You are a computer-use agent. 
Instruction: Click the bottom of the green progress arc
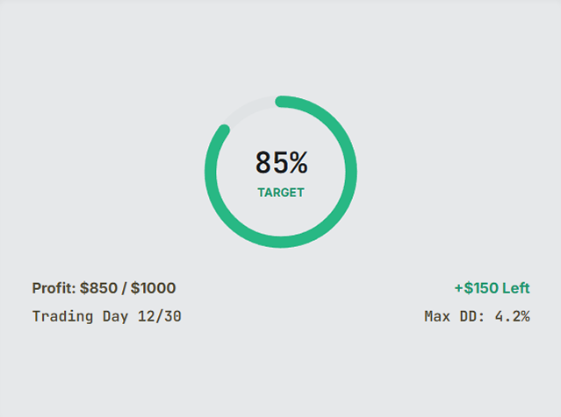point(281,242)
